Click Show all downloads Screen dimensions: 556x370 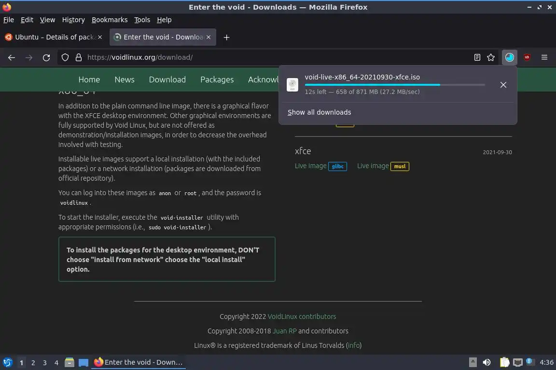319,112
